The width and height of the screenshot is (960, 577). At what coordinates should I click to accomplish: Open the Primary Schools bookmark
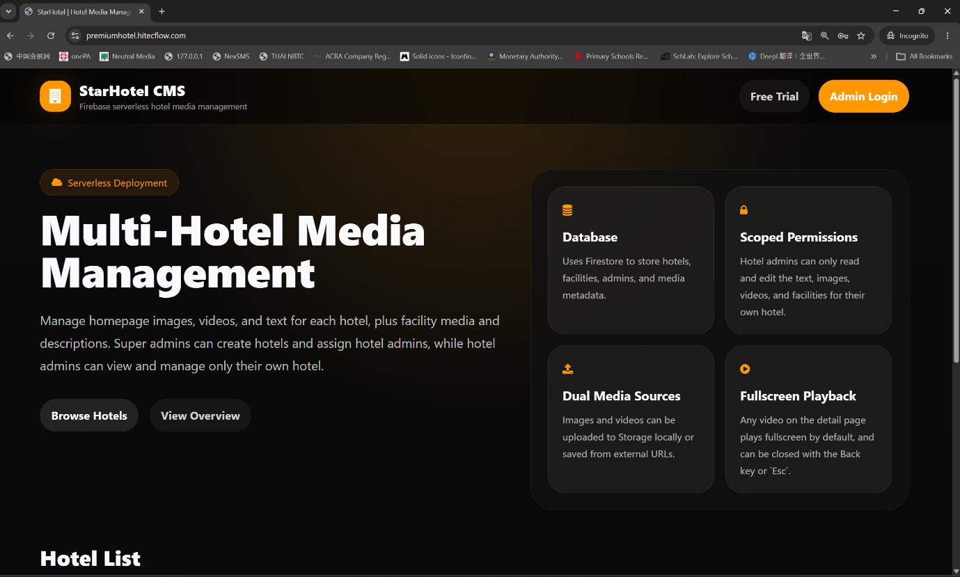pyautogui.click(x=611, y=56)
